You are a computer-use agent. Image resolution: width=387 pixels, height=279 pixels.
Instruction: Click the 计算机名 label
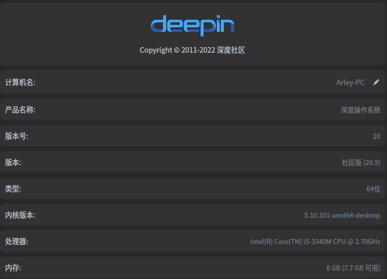(20, 83)
